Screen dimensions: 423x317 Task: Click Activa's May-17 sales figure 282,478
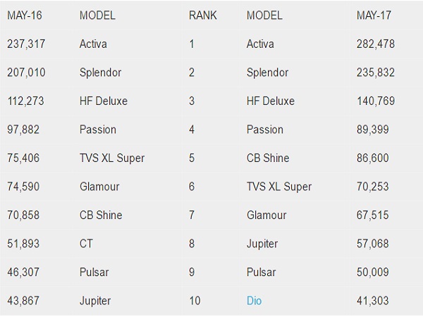coord(376,44)
